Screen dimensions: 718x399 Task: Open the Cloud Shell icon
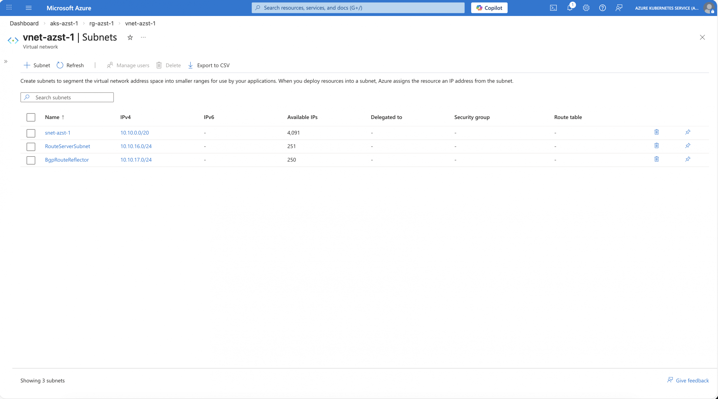point(553,8)
